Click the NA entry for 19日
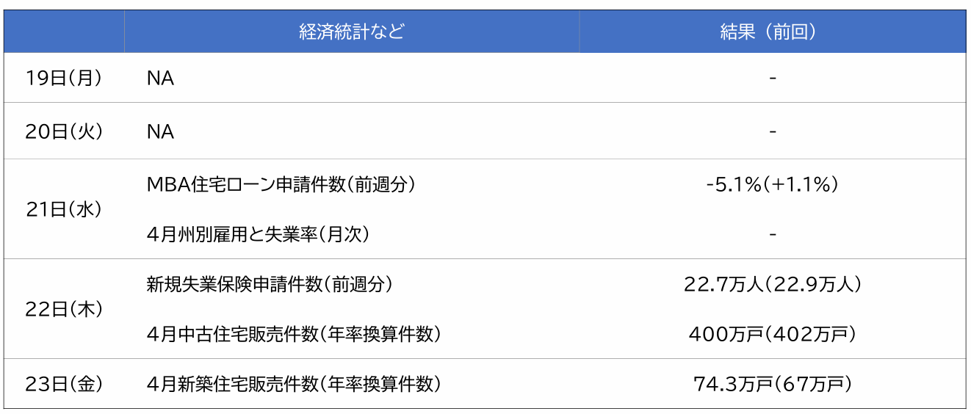Viewport: 971px width, 414px height. [160, 79]
